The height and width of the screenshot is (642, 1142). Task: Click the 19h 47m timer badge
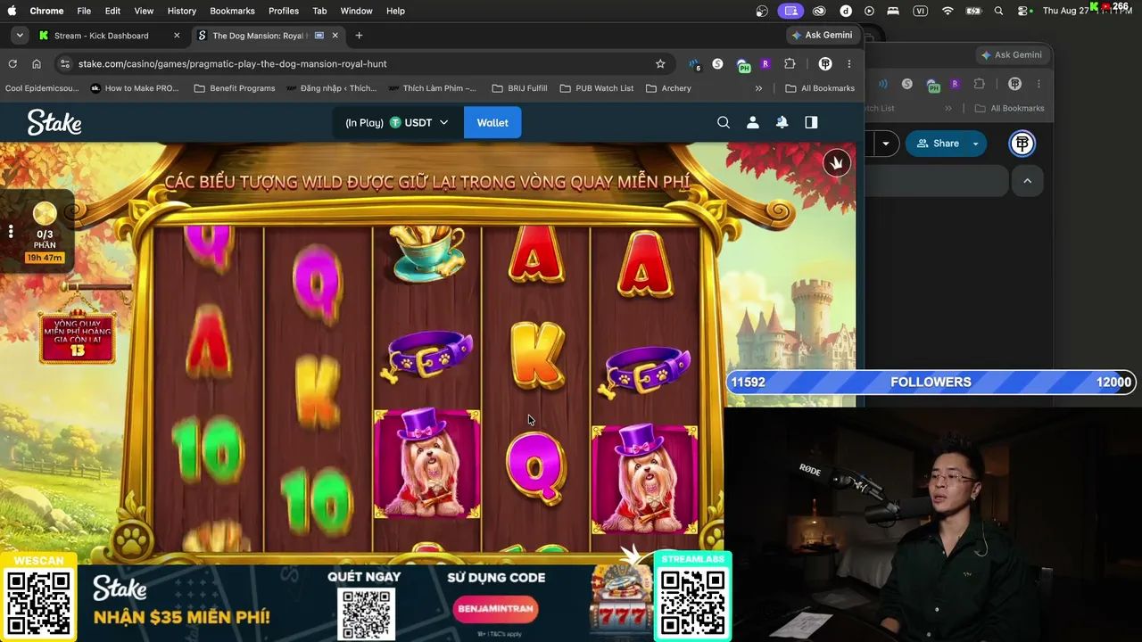45,258
